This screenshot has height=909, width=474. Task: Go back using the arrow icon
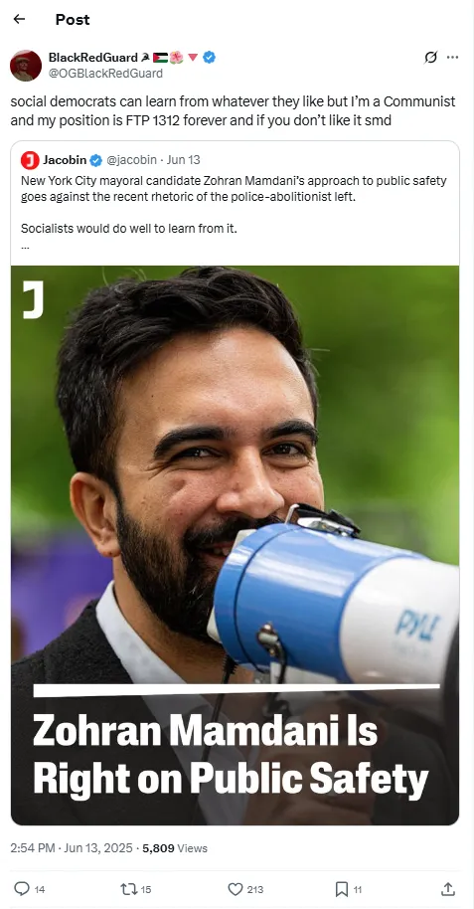tap(19, 19)
